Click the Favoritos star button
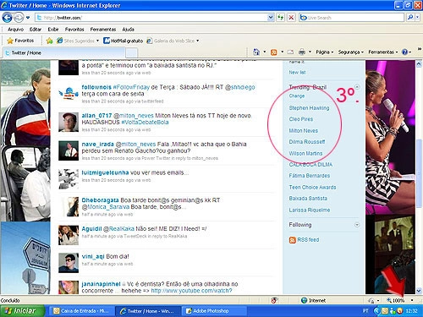The width and height of the screenshot is (423, 317). [20, 41]
